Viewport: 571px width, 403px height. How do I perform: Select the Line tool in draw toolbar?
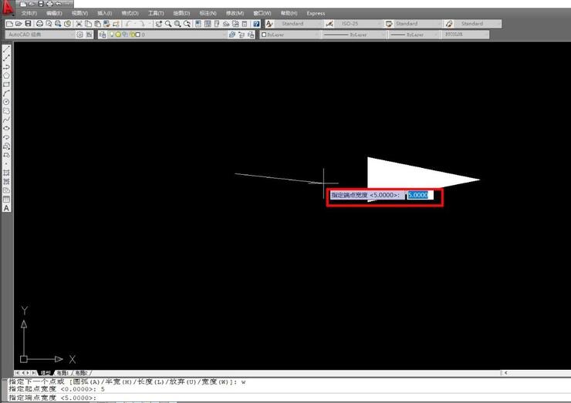(x=6, y=51)
